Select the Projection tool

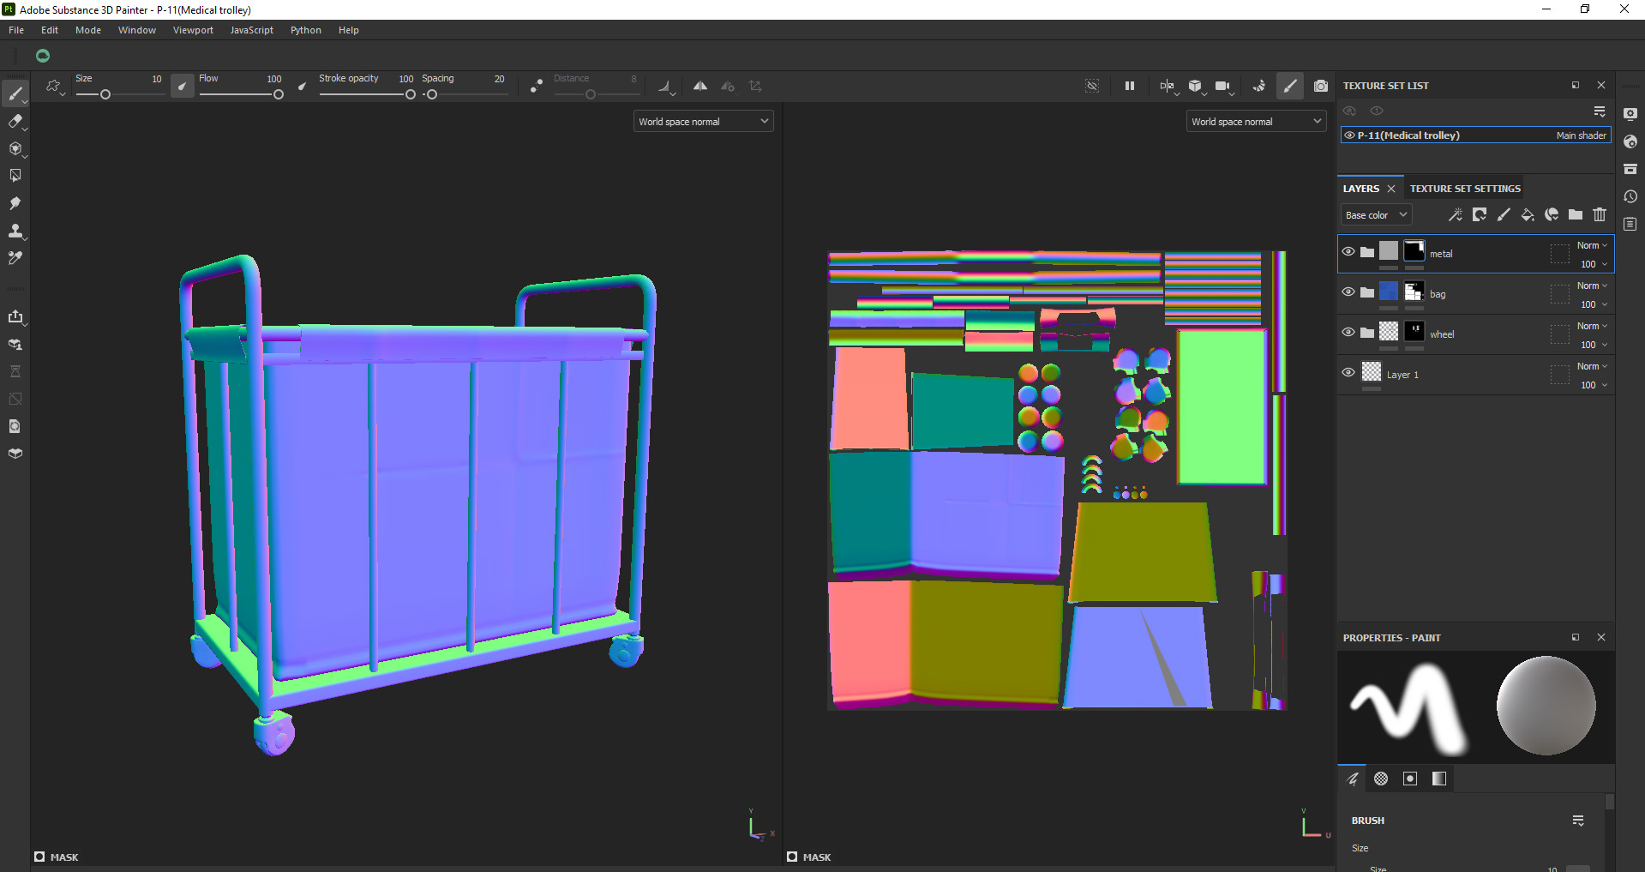(15, 148)
